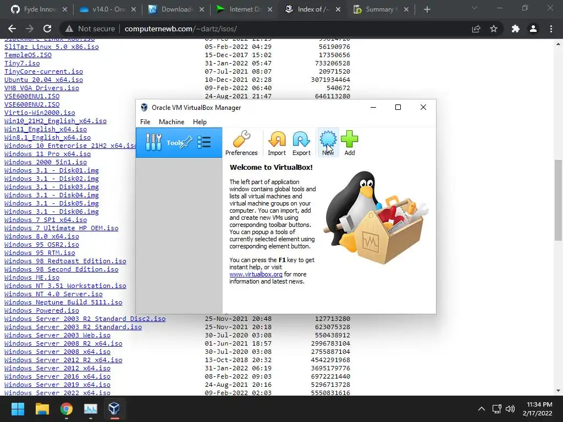
Task: Go forward in browser history
Action: click(30, 29)
